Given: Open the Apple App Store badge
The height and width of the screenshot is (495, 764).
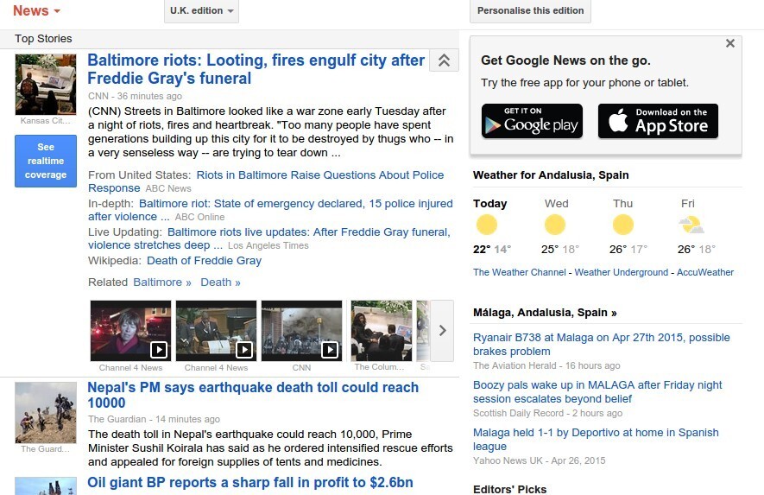Looking at the screenshot, I should (x=658, y=121).
